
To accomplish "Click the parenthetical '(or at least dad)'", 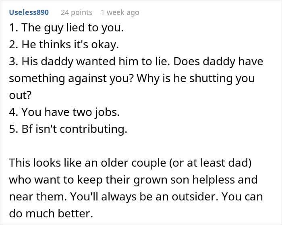I will (210, 163).
